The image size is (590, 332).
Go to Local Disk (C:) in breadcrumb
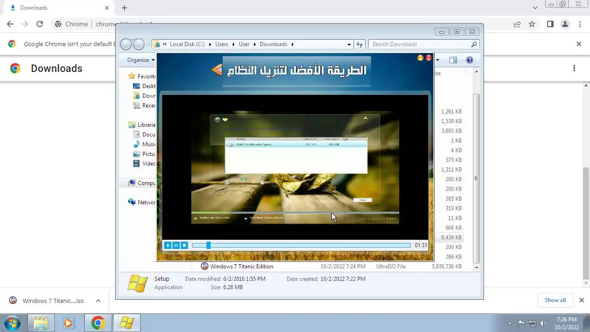187,44
